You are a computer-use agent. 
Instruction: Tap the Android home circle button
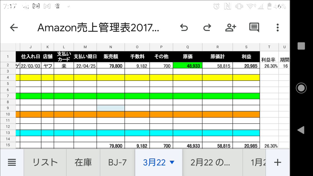(301, 88)
